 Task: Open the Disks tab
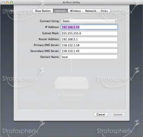coord(104,11)
